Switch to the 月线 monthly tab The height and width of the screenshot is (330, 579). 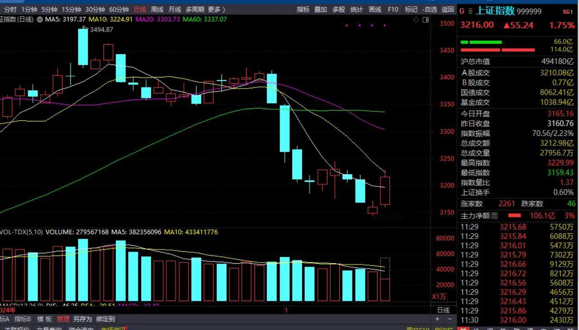[175, 9]
